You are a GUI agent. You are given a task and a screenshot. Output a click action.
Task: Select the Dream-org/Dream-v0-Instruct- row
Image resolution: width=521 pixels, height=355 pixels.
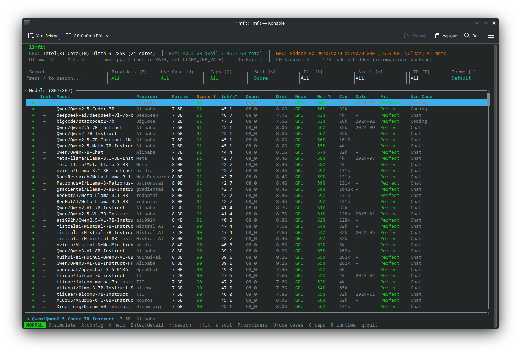tap(257, 307)
